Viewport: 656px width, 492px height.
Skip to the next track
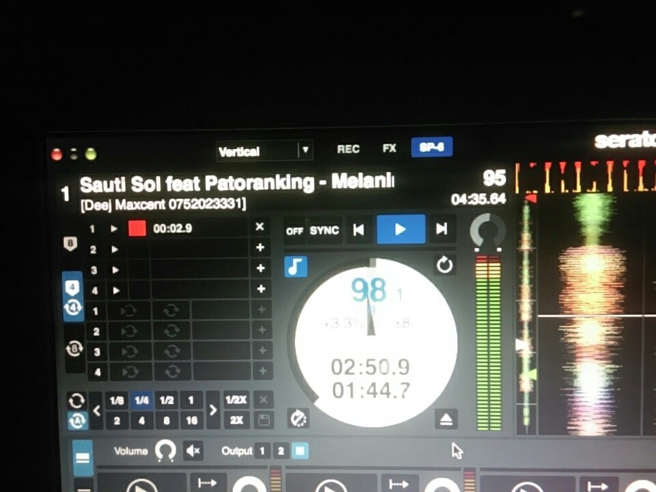[x=442, y=228]
